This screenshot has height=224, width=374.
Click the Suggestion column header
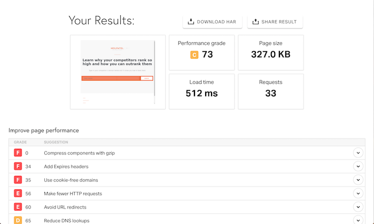[56, 142]
